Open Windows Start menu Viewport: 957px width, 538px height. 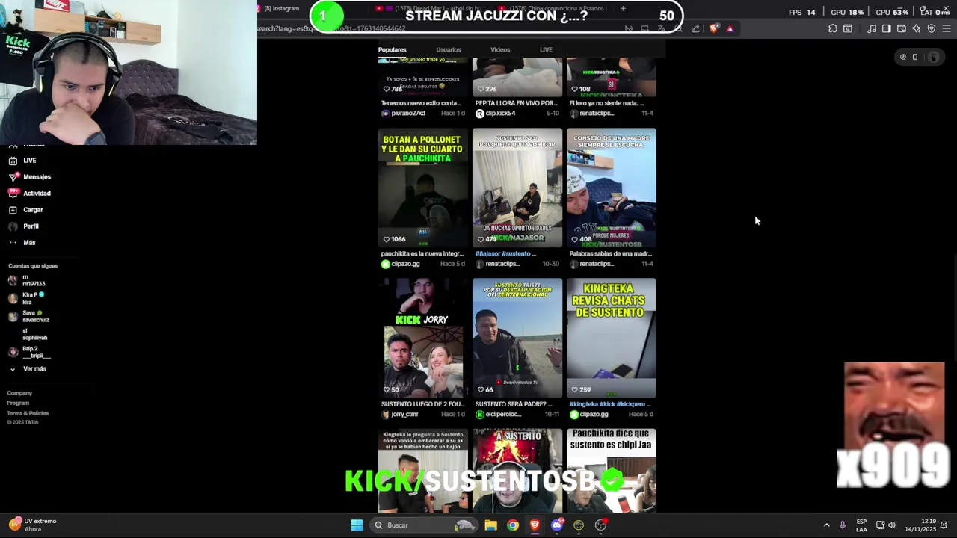coord(357,525)
